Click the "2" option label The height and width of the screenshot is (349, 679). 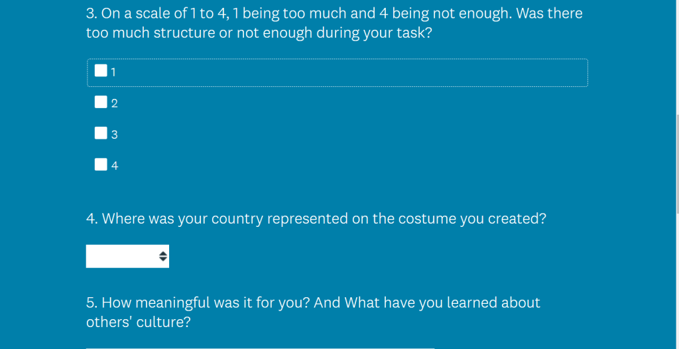[x=114, y=104]
